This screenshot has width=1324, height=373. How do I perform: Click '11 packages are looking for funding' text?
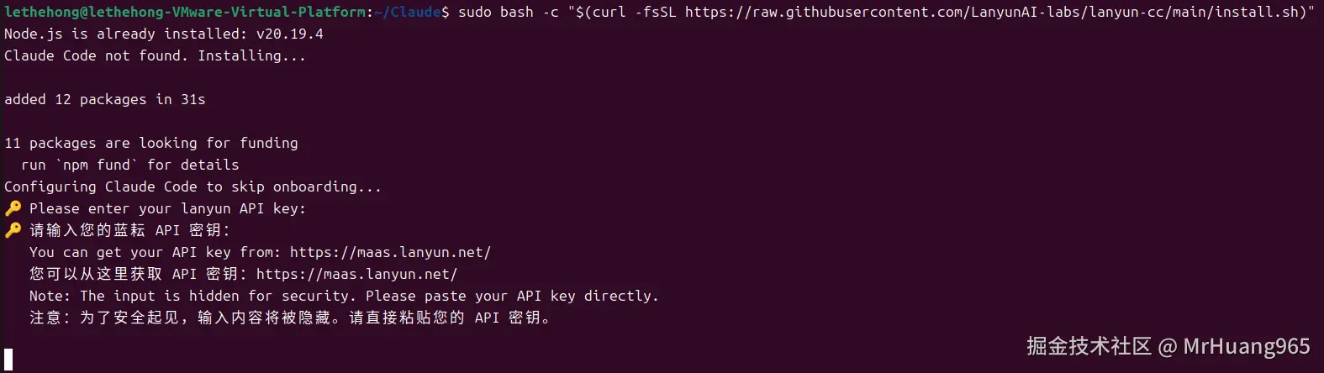[x=151, y=143]
